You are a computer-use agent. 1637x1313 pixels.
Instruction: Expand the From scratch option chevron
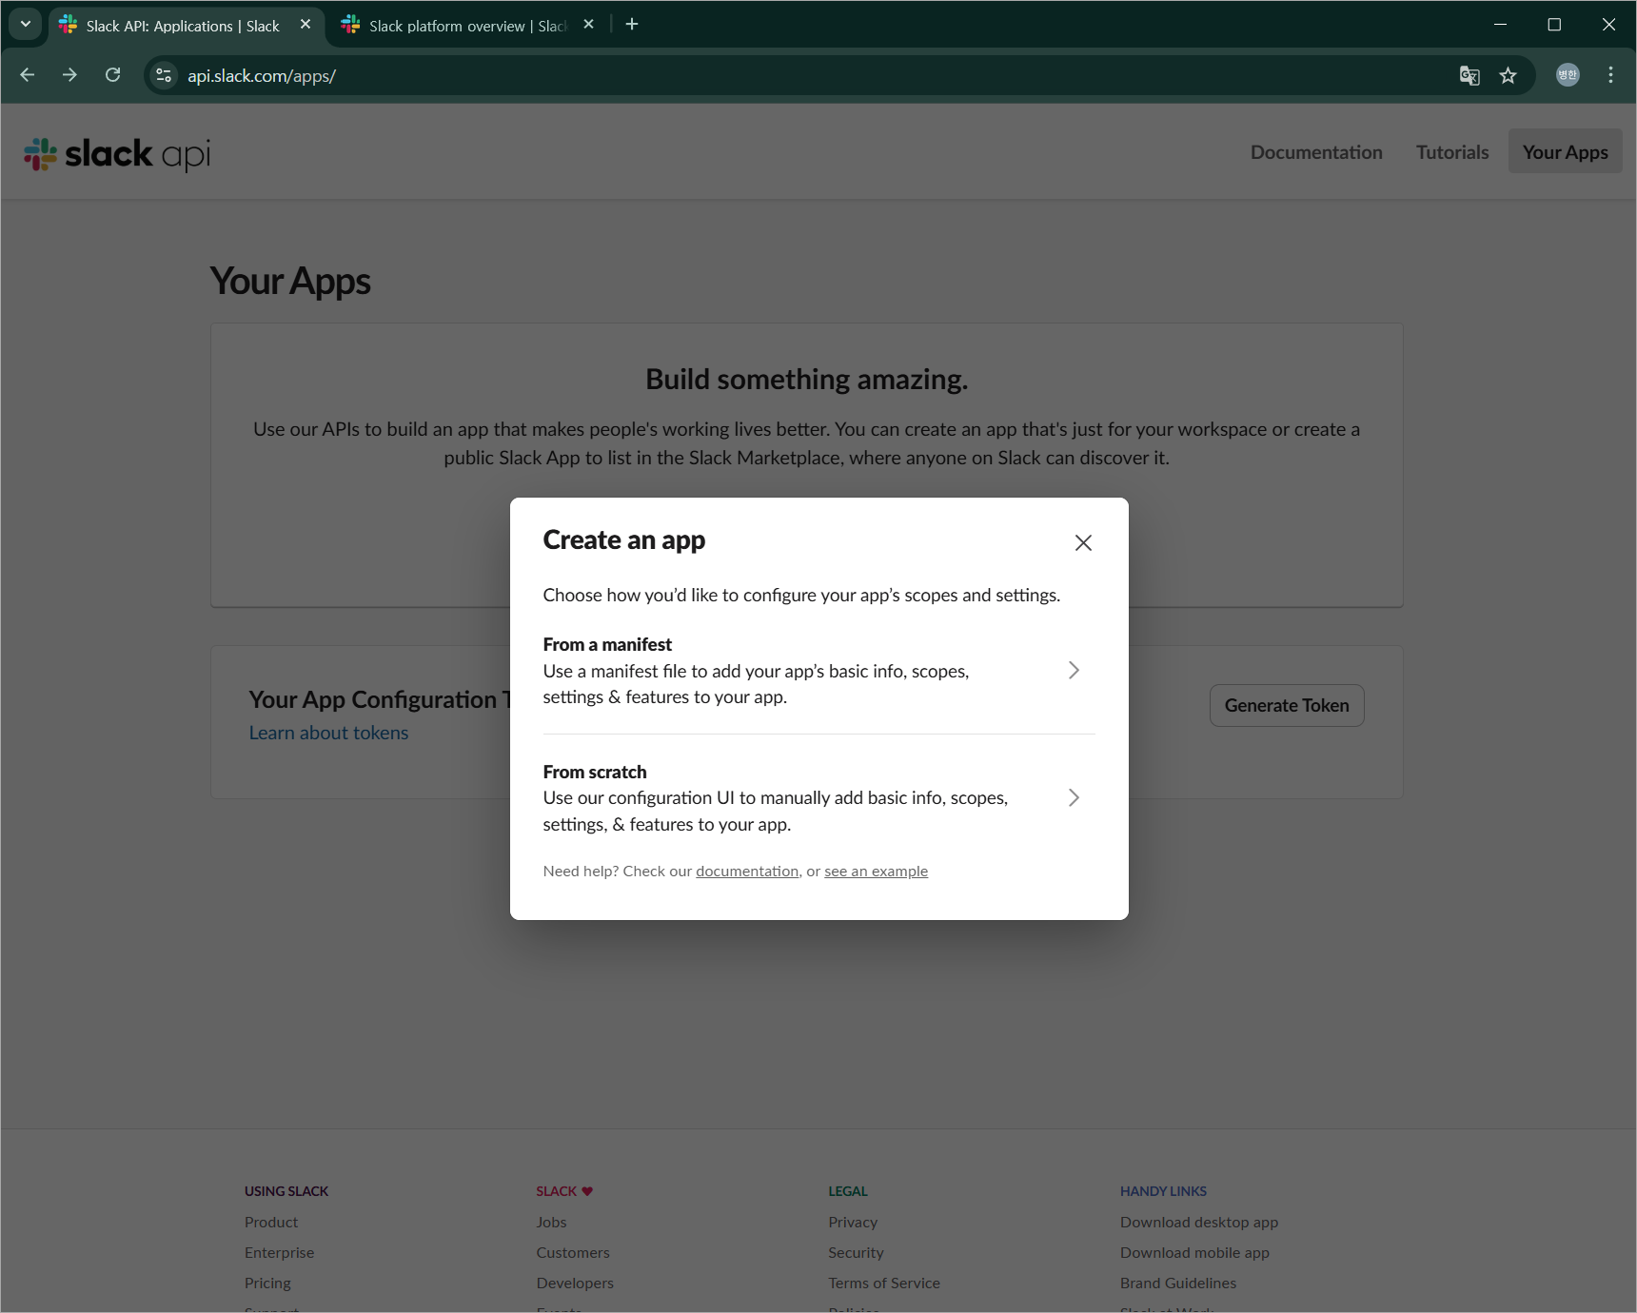pos(1074,797)
